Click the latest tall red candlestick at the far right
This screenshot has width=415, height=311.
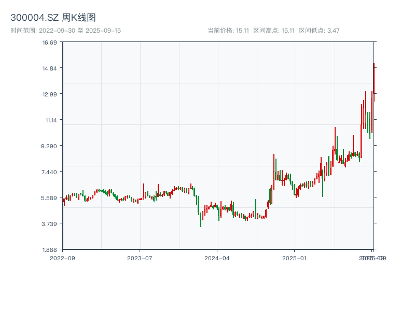point(374,82)
